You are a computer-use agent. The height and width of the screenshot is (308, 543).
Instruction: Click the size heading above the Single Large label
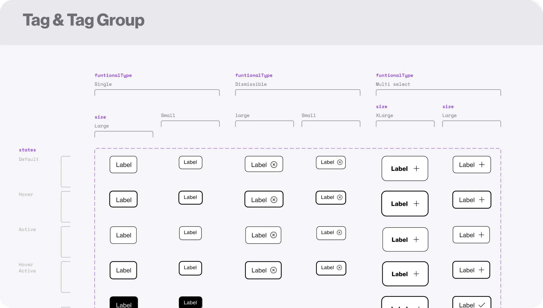[100, 117]
